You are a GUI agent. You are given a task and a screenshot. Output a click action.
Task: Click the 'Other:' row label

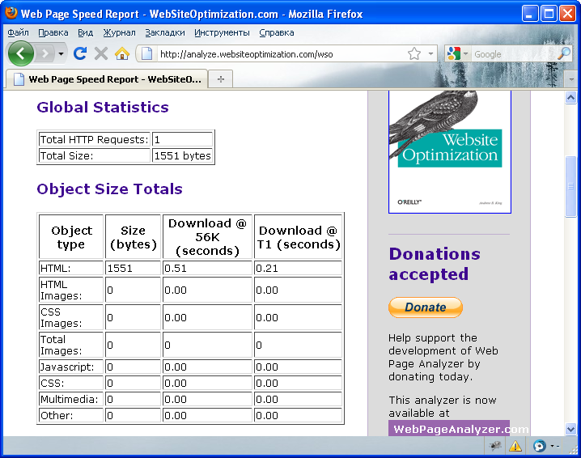pyautogui.click(x=70, y=415)
